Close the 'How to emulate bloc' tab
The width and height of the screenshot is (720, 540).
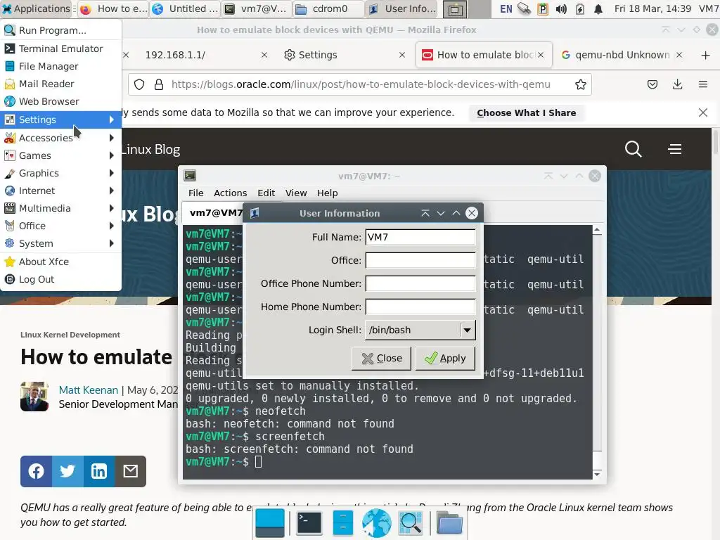pos(541,55)
